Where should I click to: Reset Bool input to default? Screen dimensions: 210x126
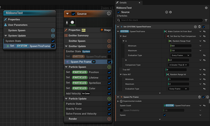click(x=205, y=36)
